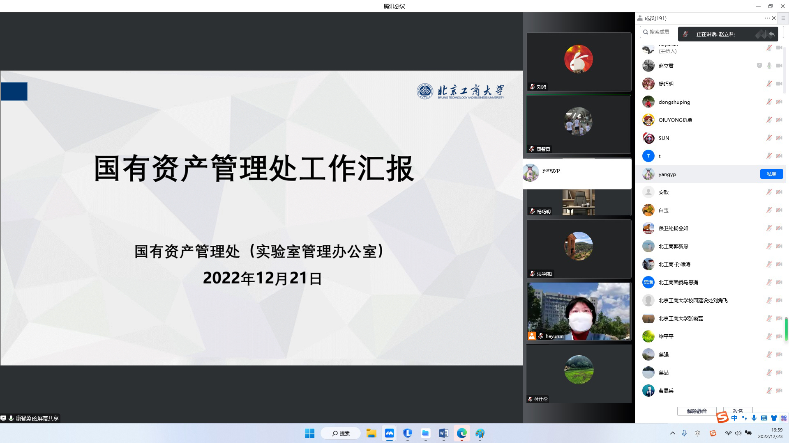Select member 白玉 in the list
The height and width of the screenshot is (443, 789).
[x=663, y=210]
